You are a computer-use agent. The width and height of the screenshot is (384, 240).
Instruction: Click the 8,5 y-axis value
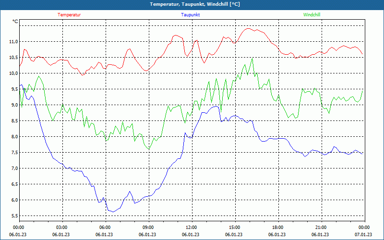pos(14,121)
